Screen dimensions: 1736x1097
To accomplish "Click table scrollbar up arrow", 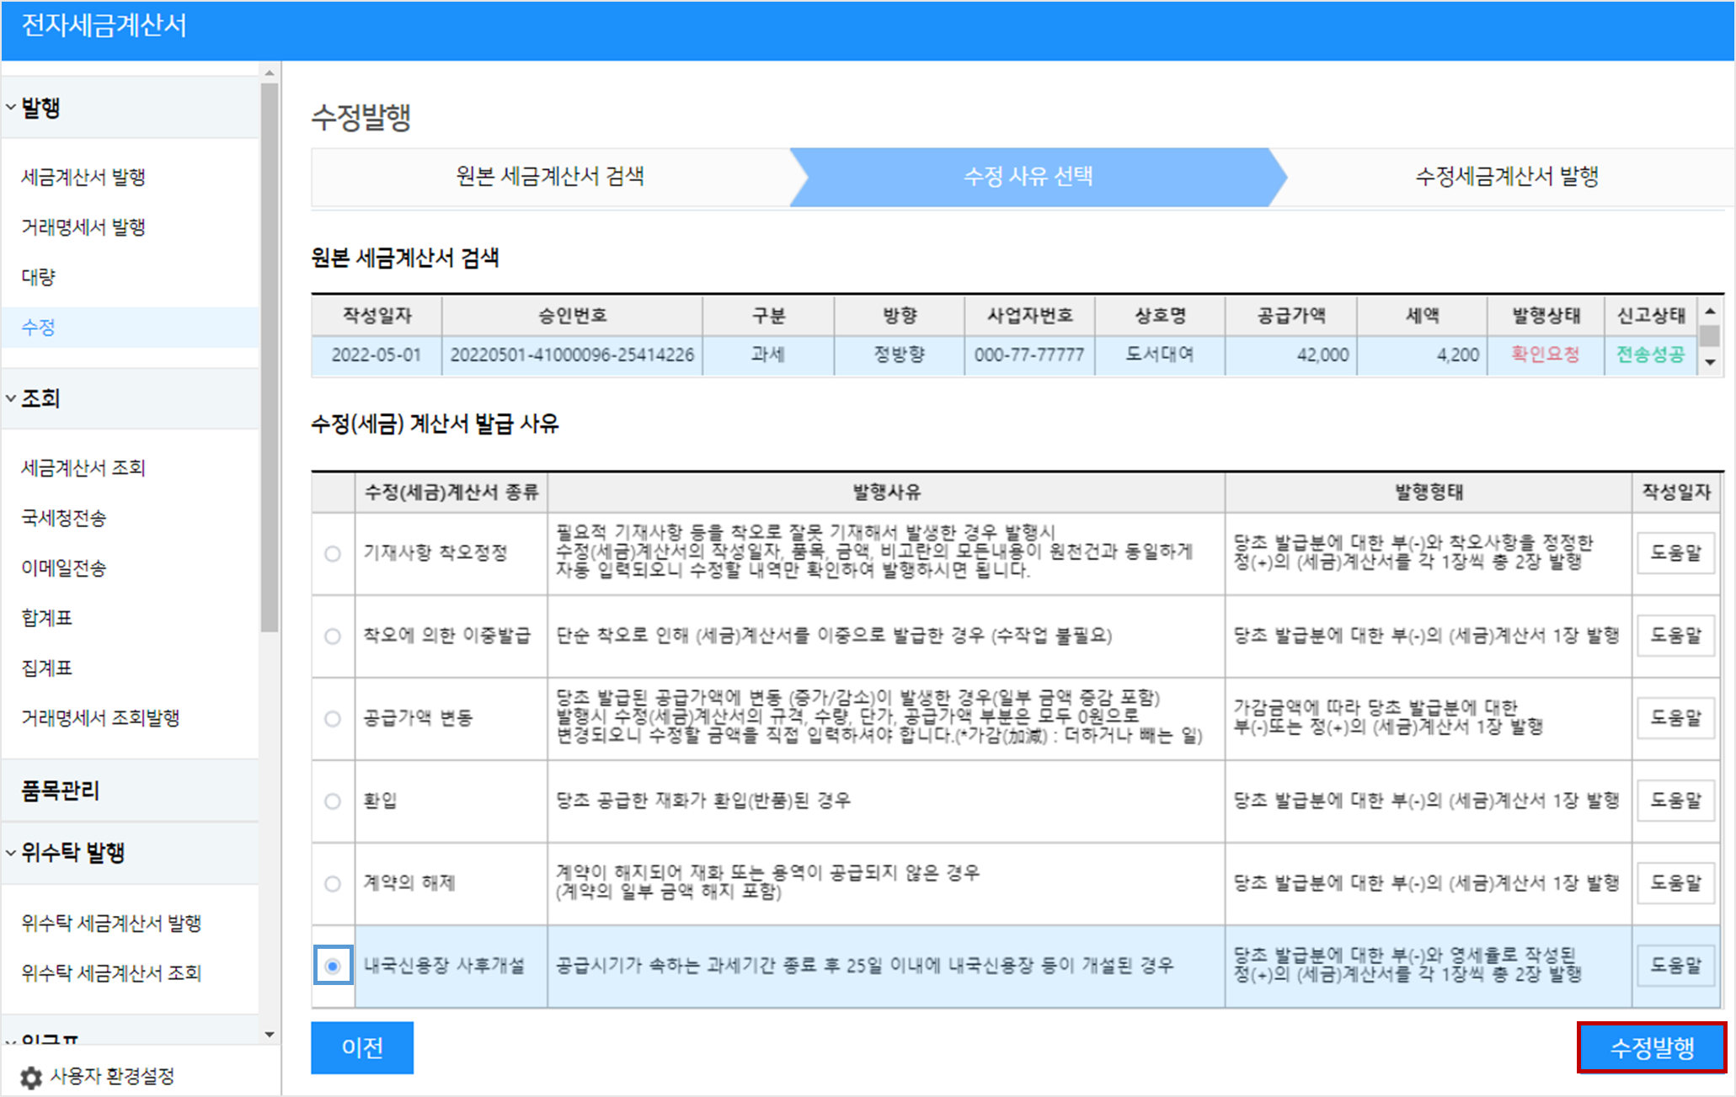I will pos(1710,312).
